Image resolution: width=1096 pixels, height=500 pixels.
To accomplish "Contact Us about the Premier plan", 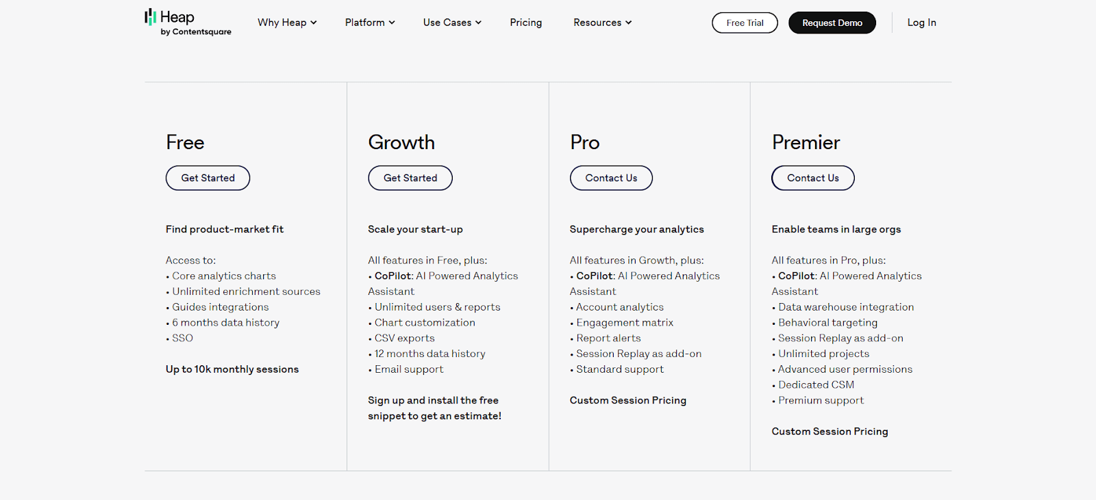I will (x=812, y=178).
